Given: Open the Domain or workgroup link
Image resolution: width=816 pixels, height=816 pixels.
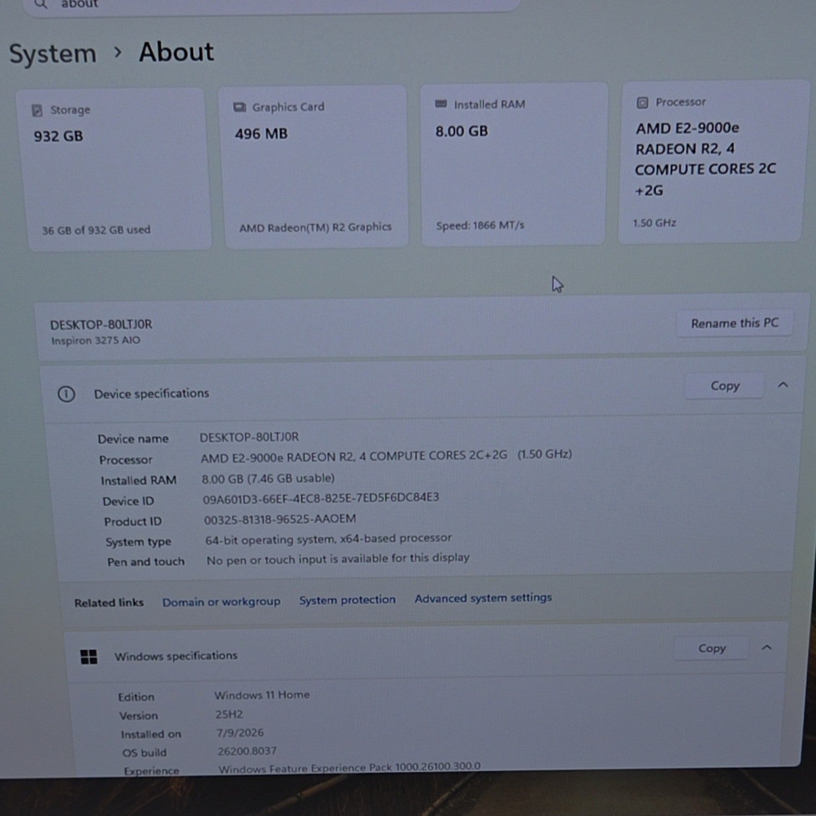Looking at the screenshot, I should click(221, 602).
